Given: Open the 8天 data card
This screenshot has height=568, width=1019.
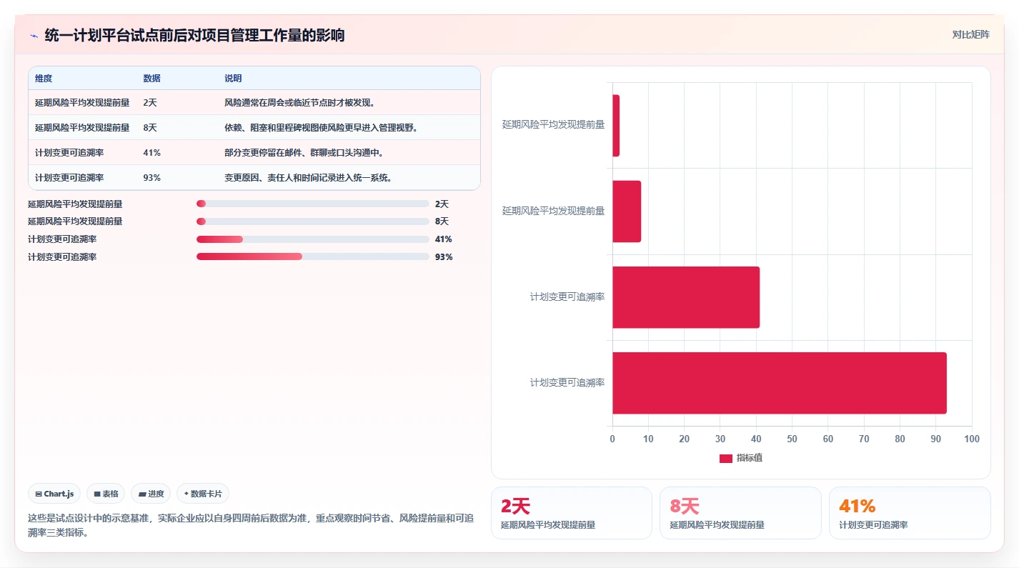Looking at the screenshot, I should click(740, 513).
